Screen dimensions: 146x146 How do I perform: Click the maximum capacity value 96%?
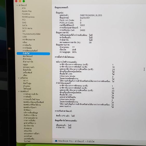click(x=74, y=52)
